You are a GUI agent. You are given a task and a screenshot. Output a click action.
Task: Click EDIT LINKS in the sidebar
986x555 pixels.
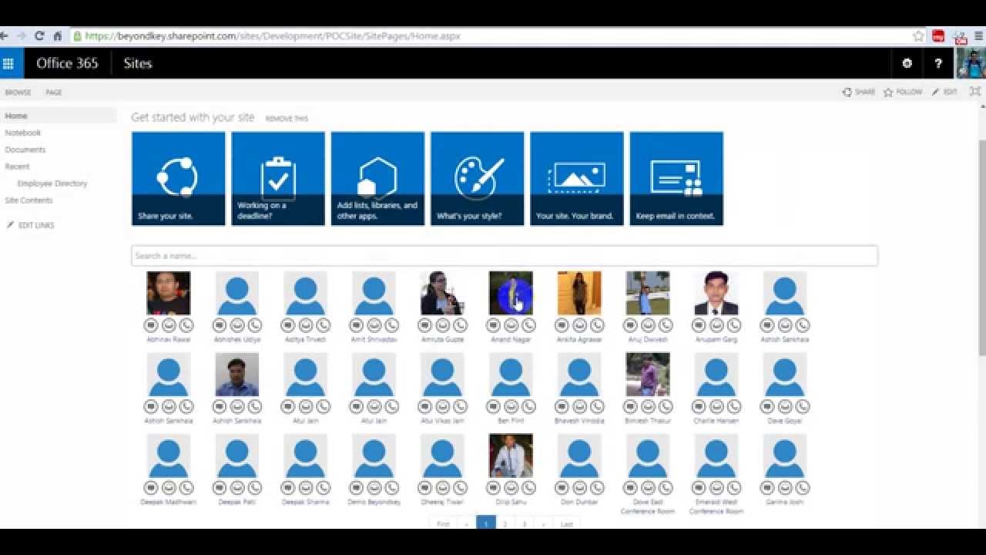tap(30, 225)
